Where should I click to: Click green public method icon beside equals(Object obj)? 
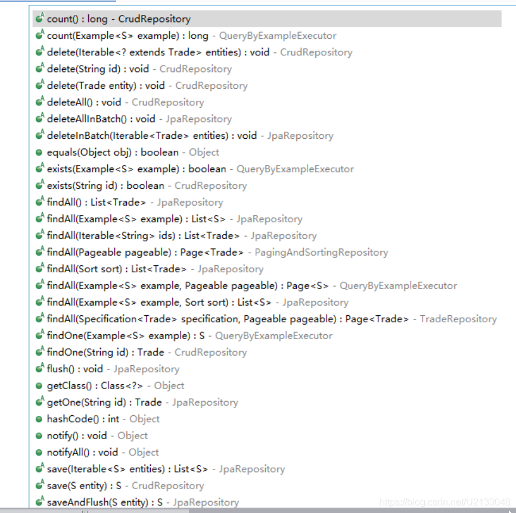pos(39,153)
